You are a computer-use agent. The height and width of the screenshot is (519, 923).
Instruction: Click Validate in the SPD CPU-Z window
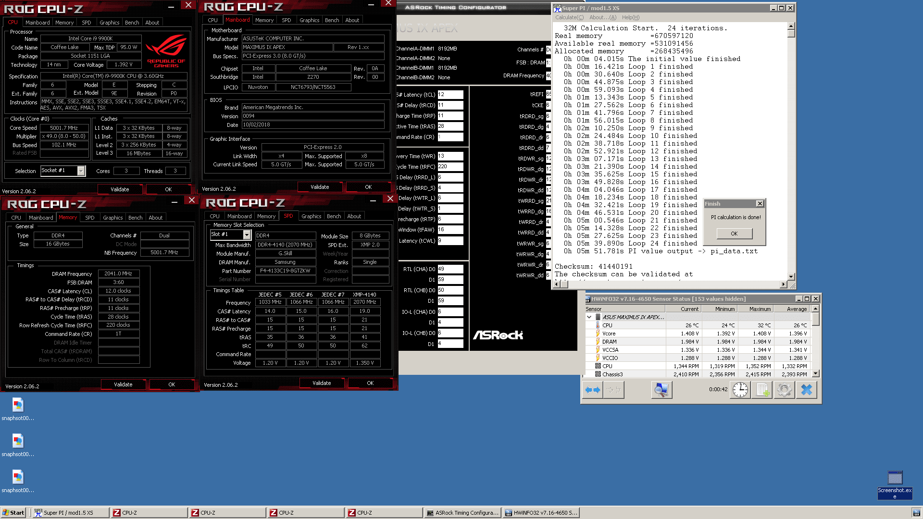321,383
